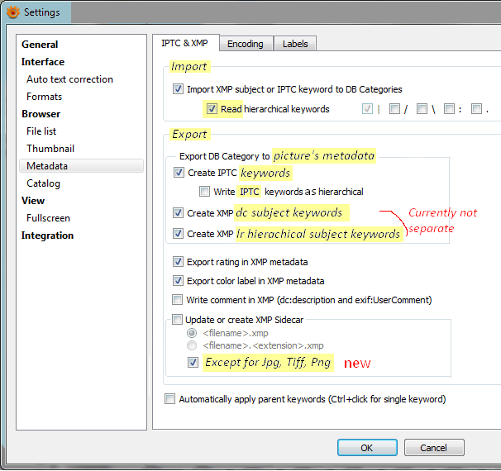Enable the backslash separator checkbox
Image resolution: width=501 pixels, height=471 pixels.
click(x=422, y=109)
